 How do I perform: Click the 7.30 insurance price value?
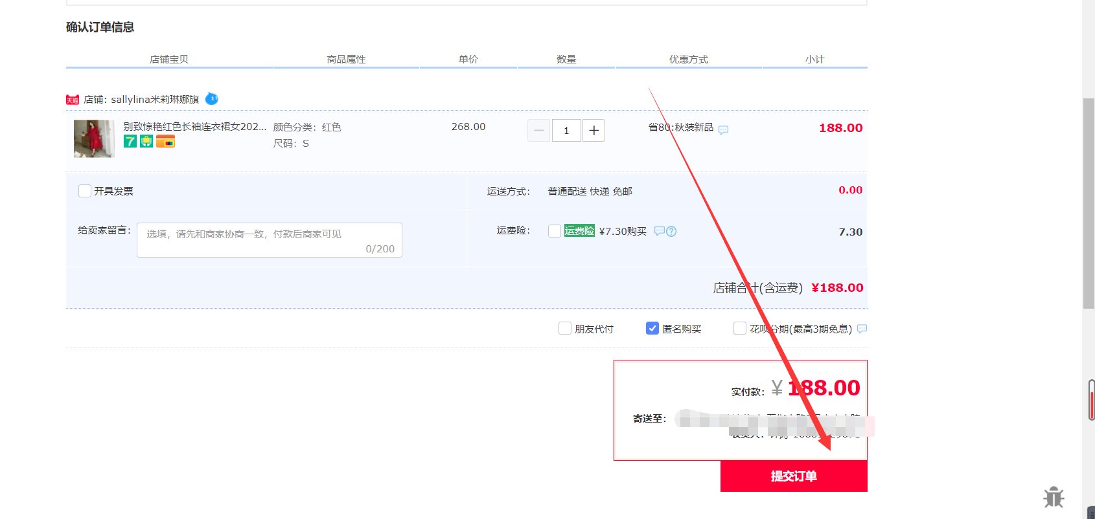coord(851,232)
